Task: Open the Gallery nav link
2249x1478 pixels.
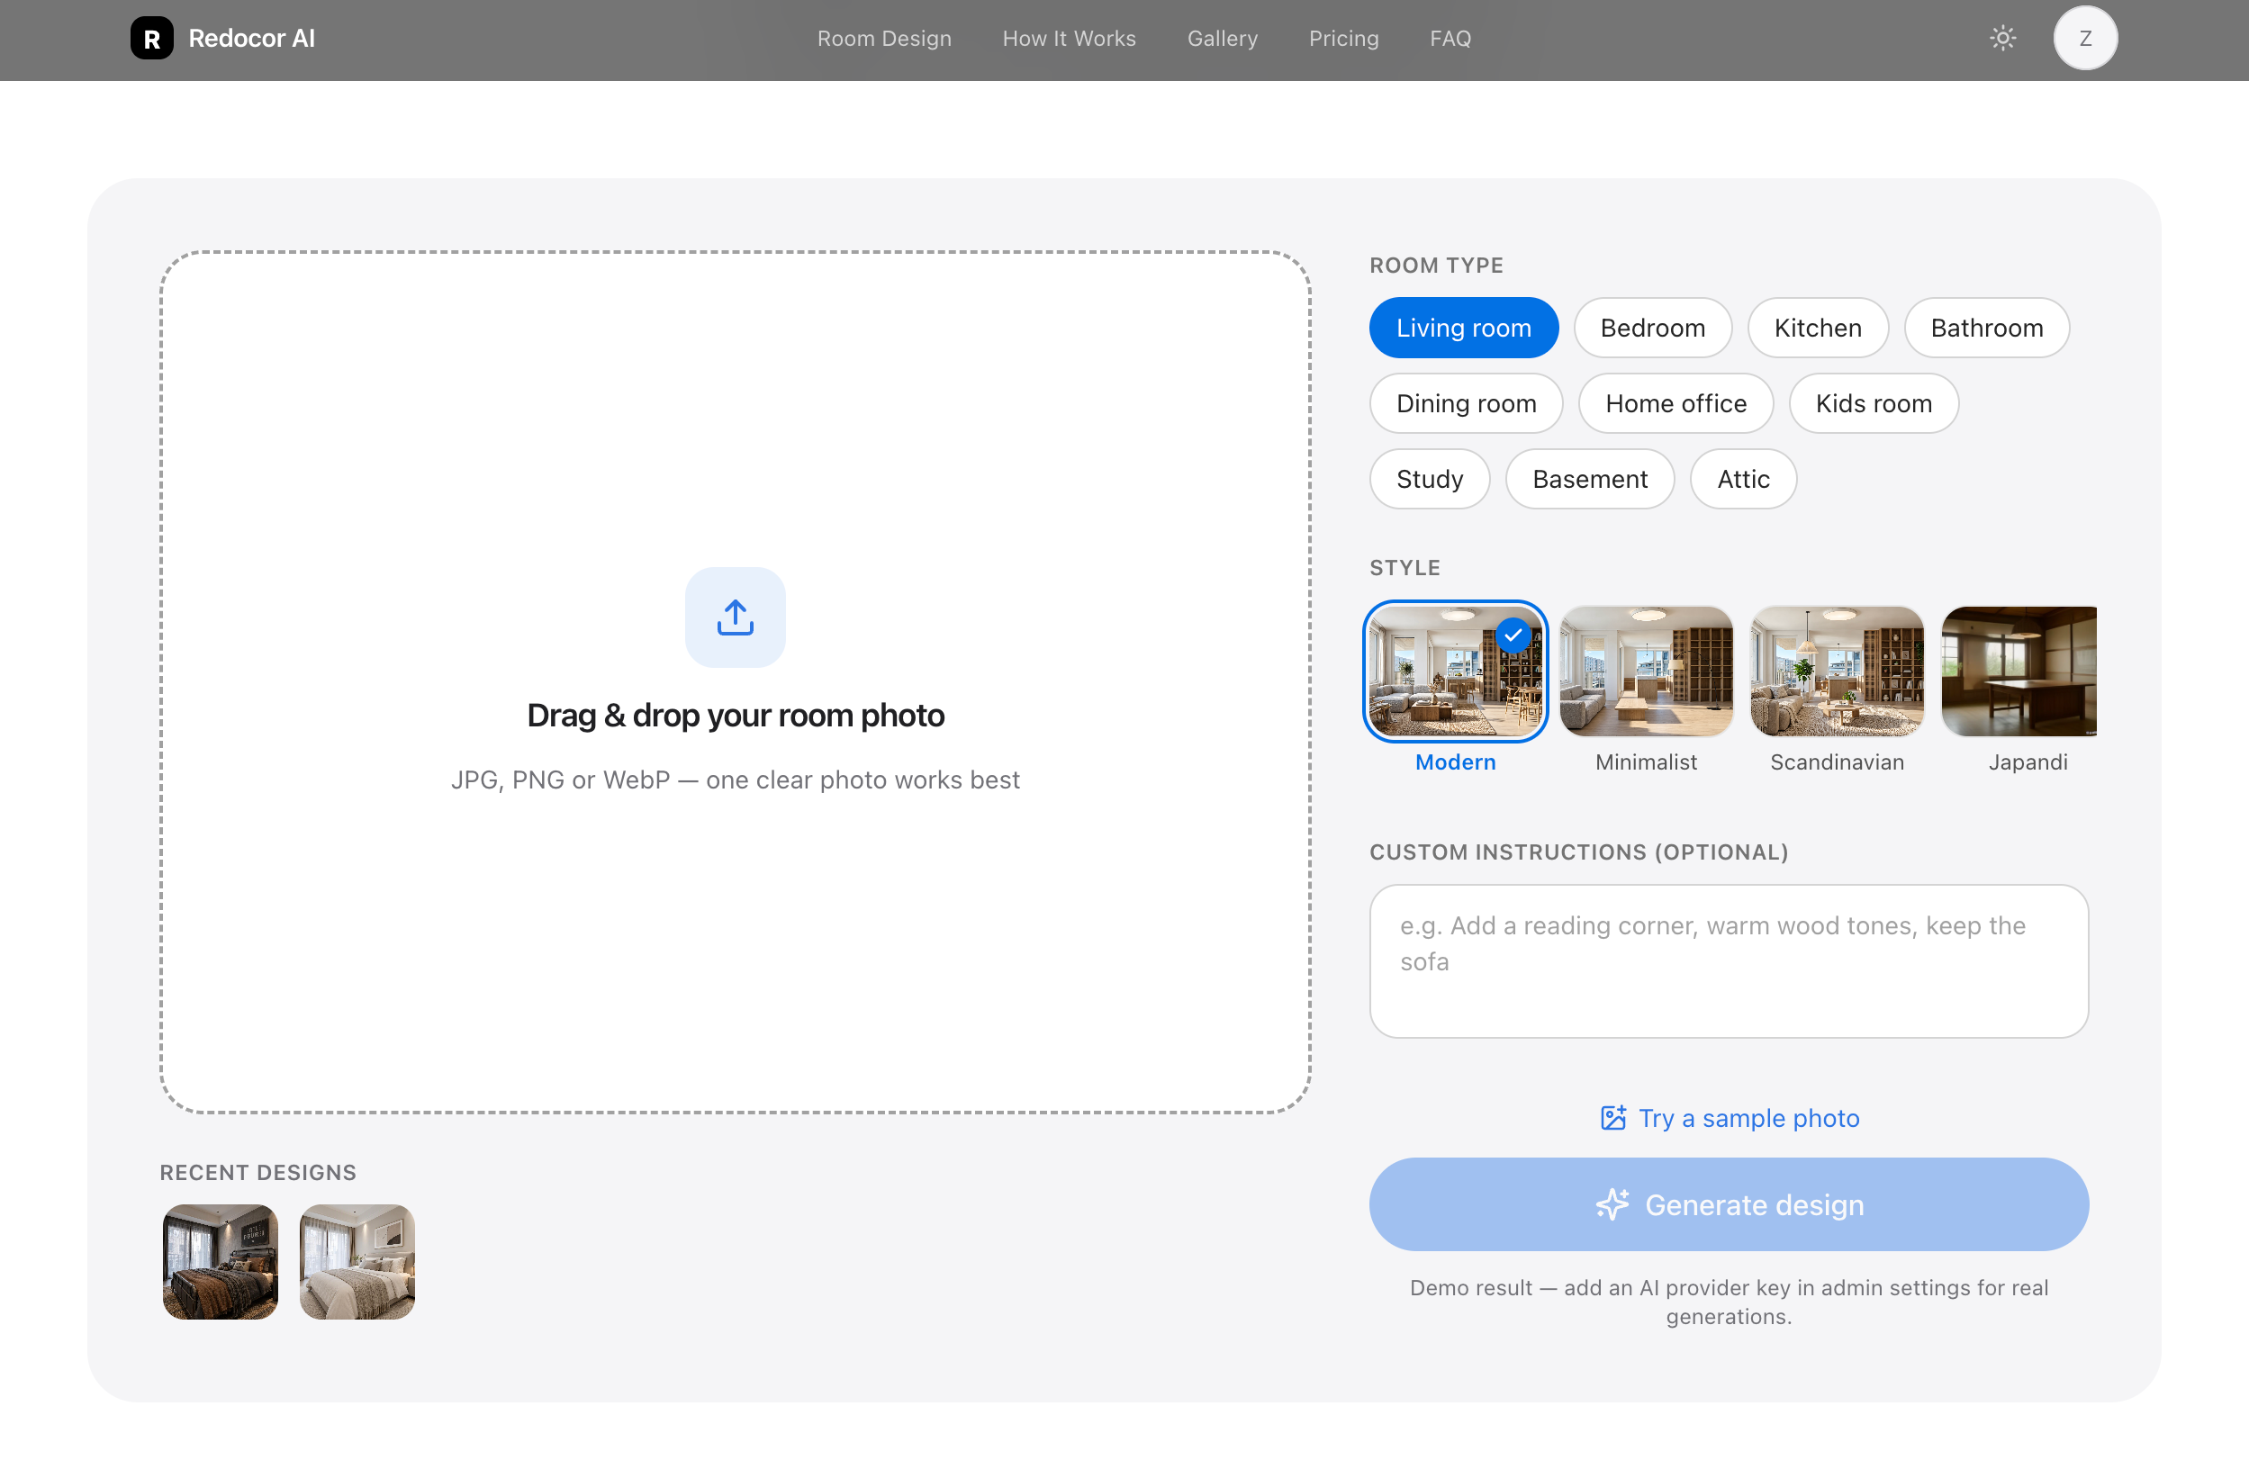Action: pos(1222,39)
